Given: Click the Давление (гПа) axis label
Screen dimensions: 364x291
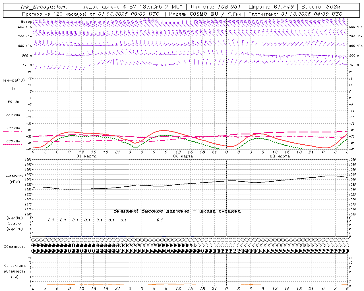Looking at the screenshot, I should (x=15, y=179).
